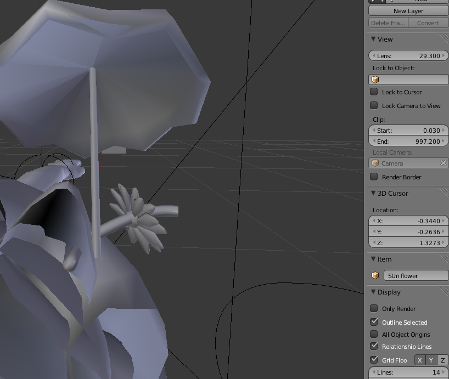
Task: Click the grid Lines value field
Action: tap(408, 372)
